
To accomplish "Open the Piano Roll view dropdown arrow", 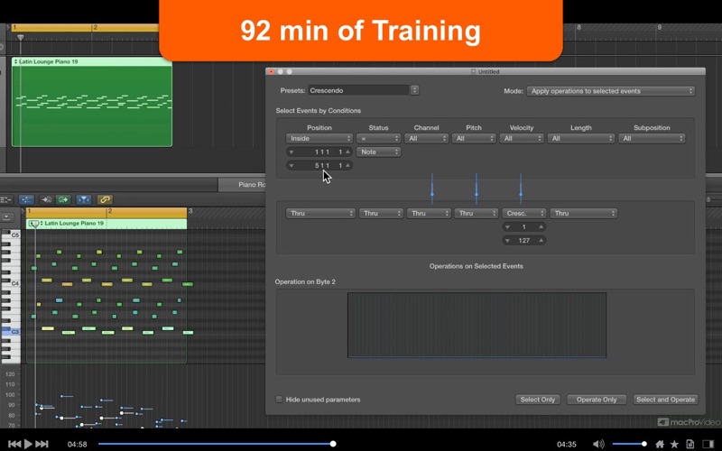I will pyautogui.click(x=6, y=216).
